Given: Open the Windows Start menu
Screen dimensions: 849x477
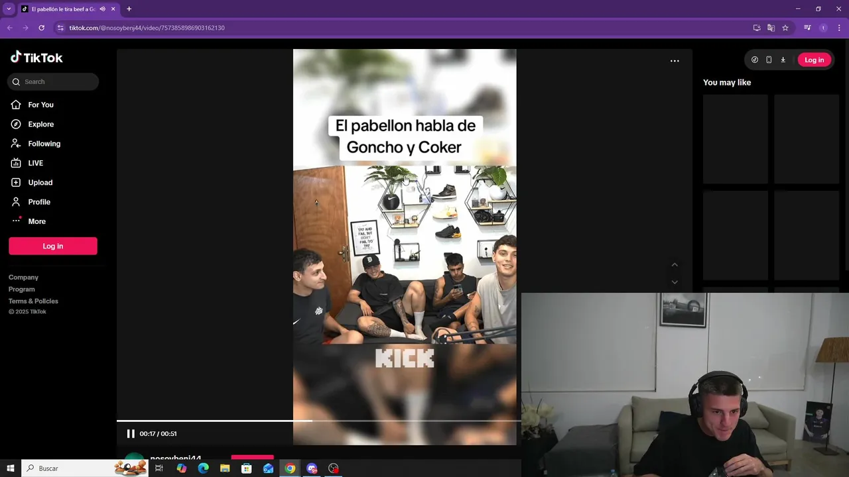Looking at the screenshot, I should coord(11,468).
